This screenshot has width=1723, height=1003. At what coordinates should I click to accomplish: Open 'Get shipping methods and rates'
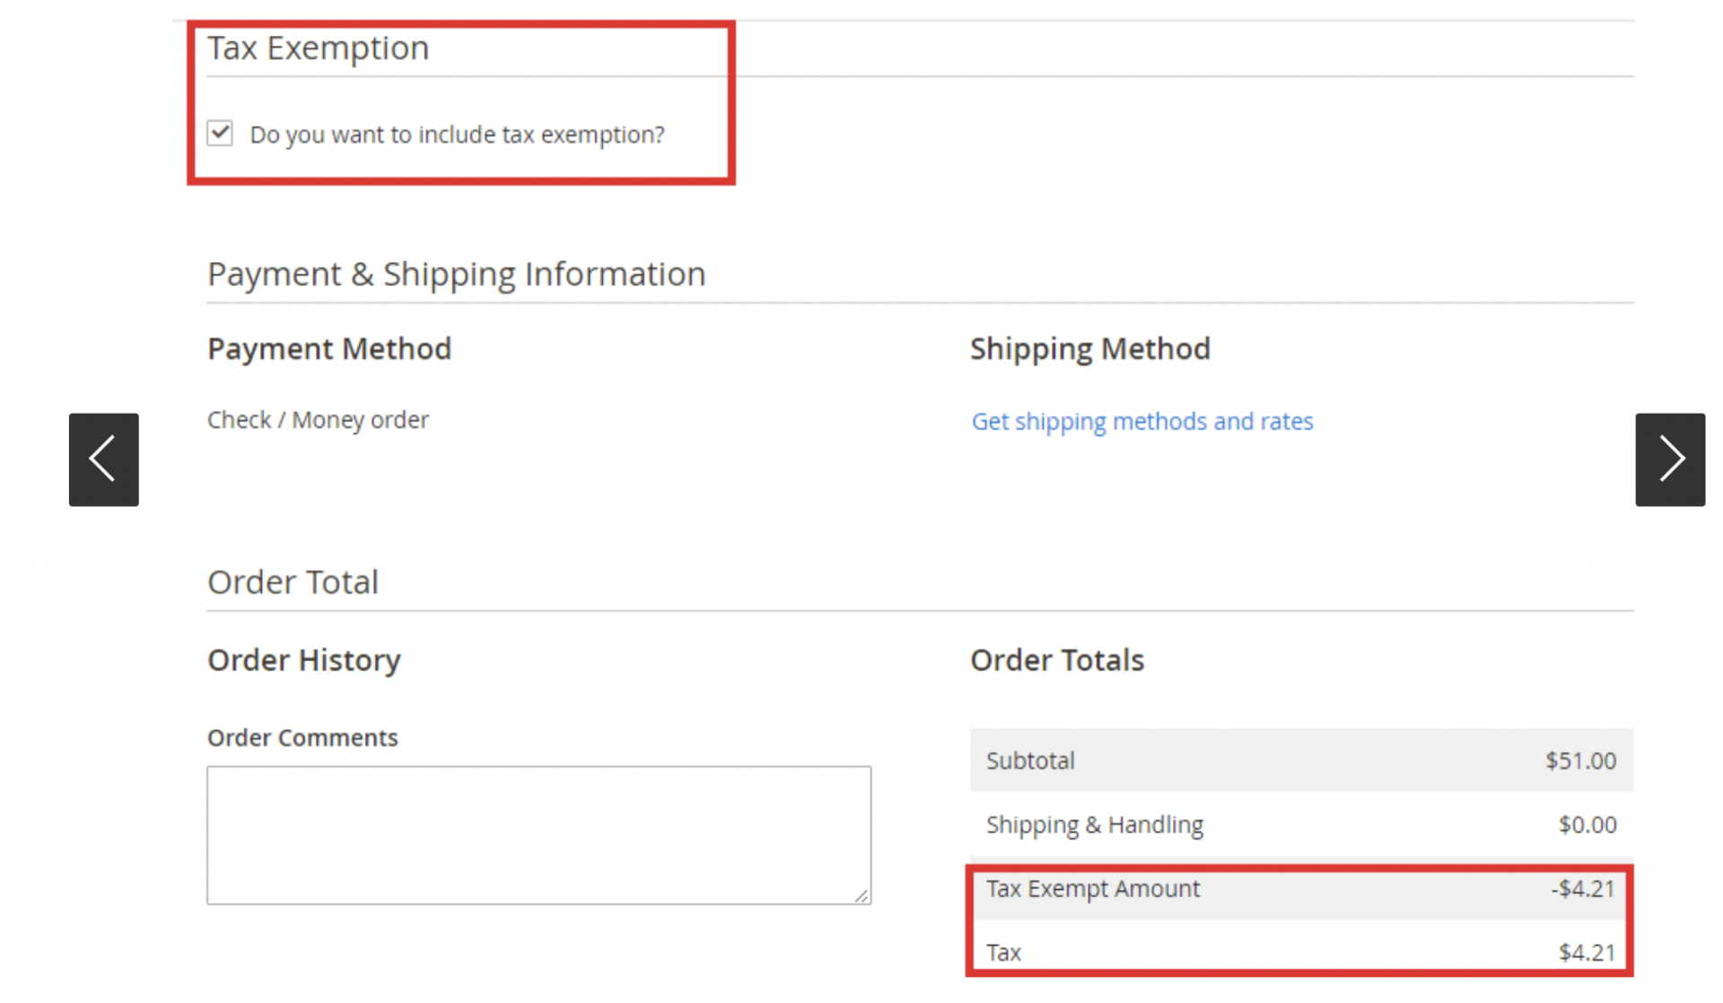click(1142, 421)
